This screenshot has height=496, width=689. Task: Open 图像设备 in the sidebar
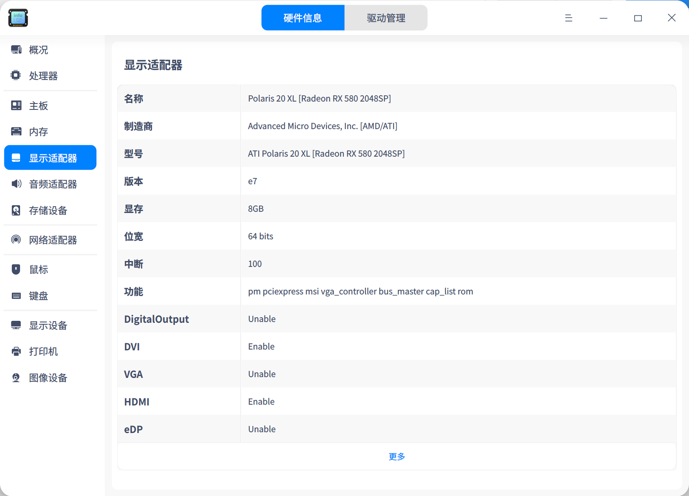(x=50, y=378)
